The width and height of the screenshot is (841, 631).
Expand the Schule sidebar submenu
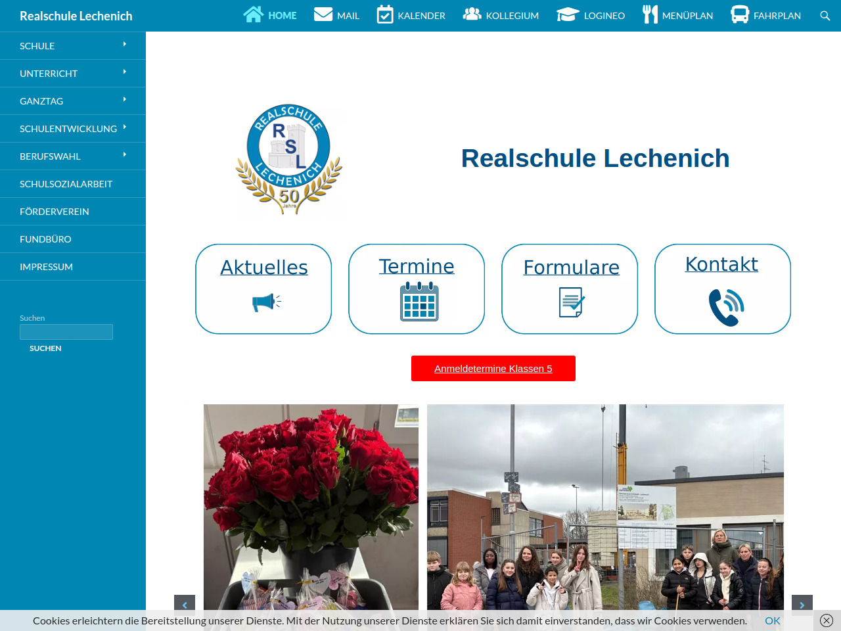124,45
